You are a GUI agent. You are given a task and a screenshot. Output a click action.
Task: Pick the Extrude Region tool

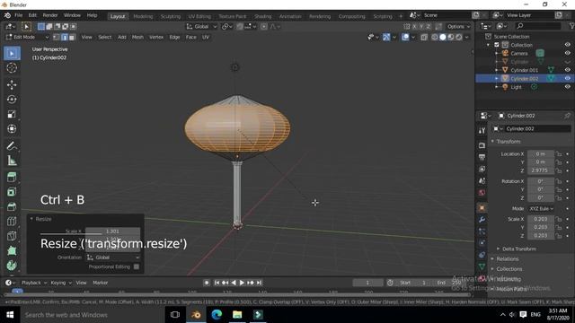[x=12, y=177]
